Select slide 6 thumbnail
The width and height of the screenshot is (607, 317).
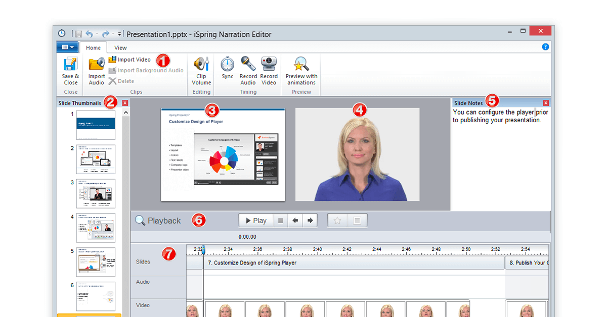pos(96,296)
